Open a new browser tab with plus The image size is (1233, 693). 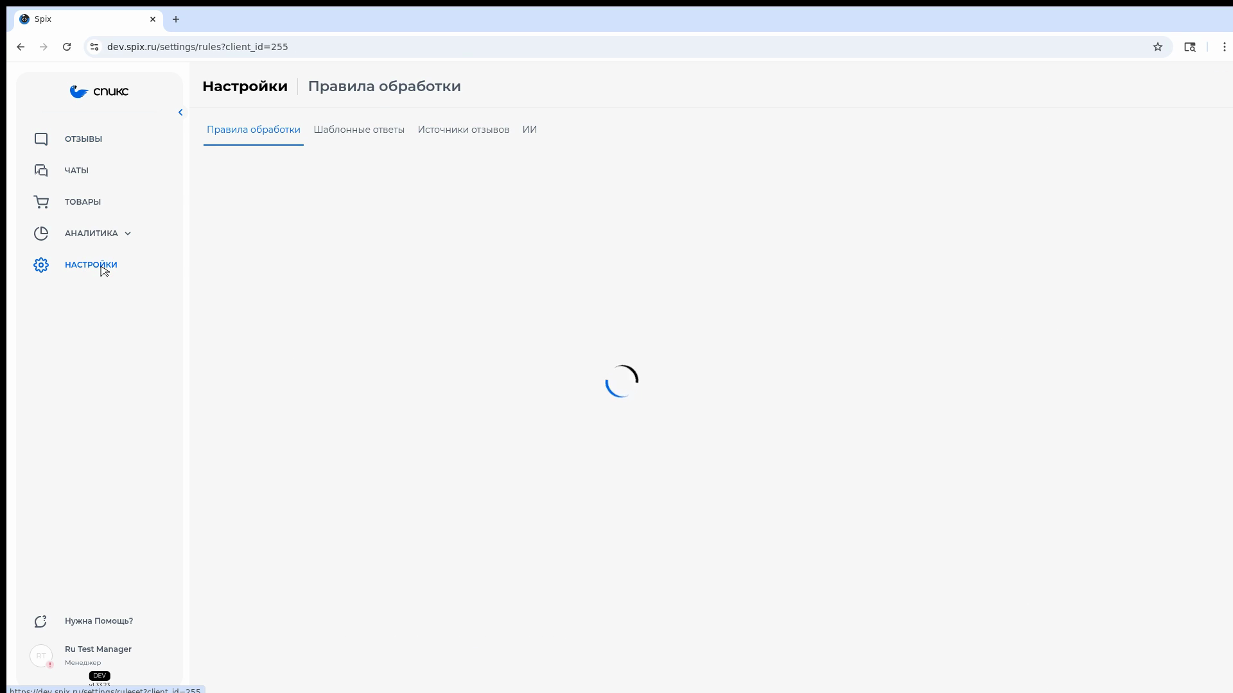[x=176, y=19]
